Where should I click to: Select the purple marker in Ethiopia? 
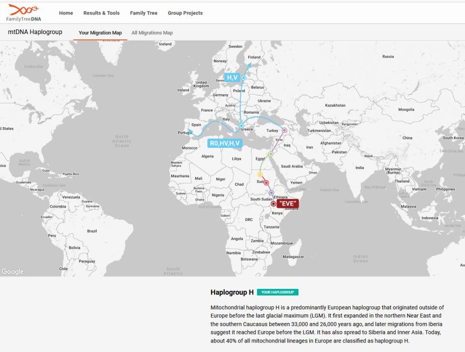272,193
